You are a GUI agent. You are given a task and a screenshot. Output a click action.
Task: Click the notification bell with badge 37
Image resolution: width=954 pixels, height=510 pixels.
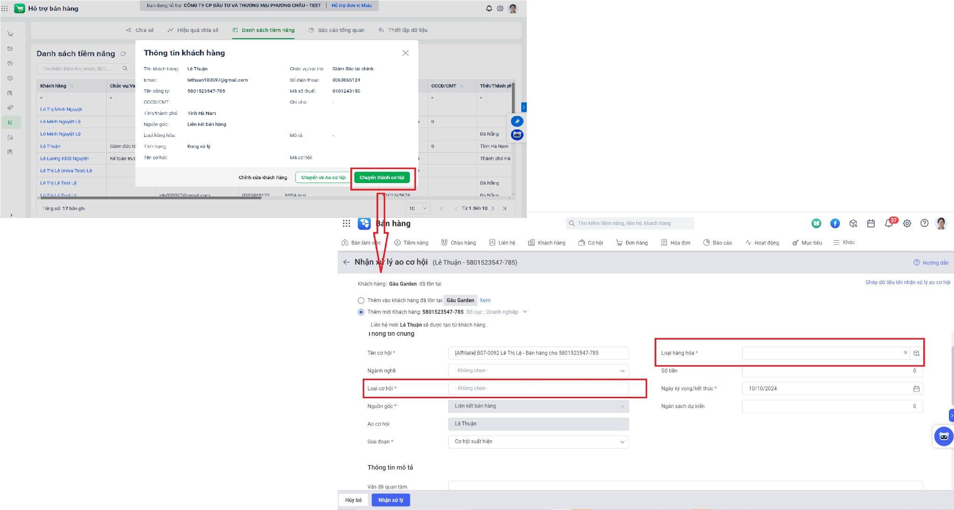pyautogui.click(x=889, y=223)
